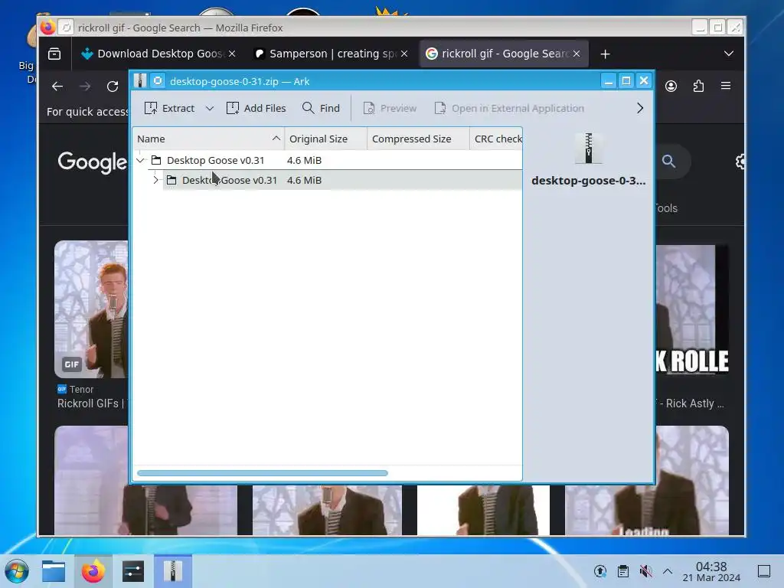The height and width of the screenshot is (588, 784).
Task: Show more Ark toolbar items chevron
Action: (640, 108)
